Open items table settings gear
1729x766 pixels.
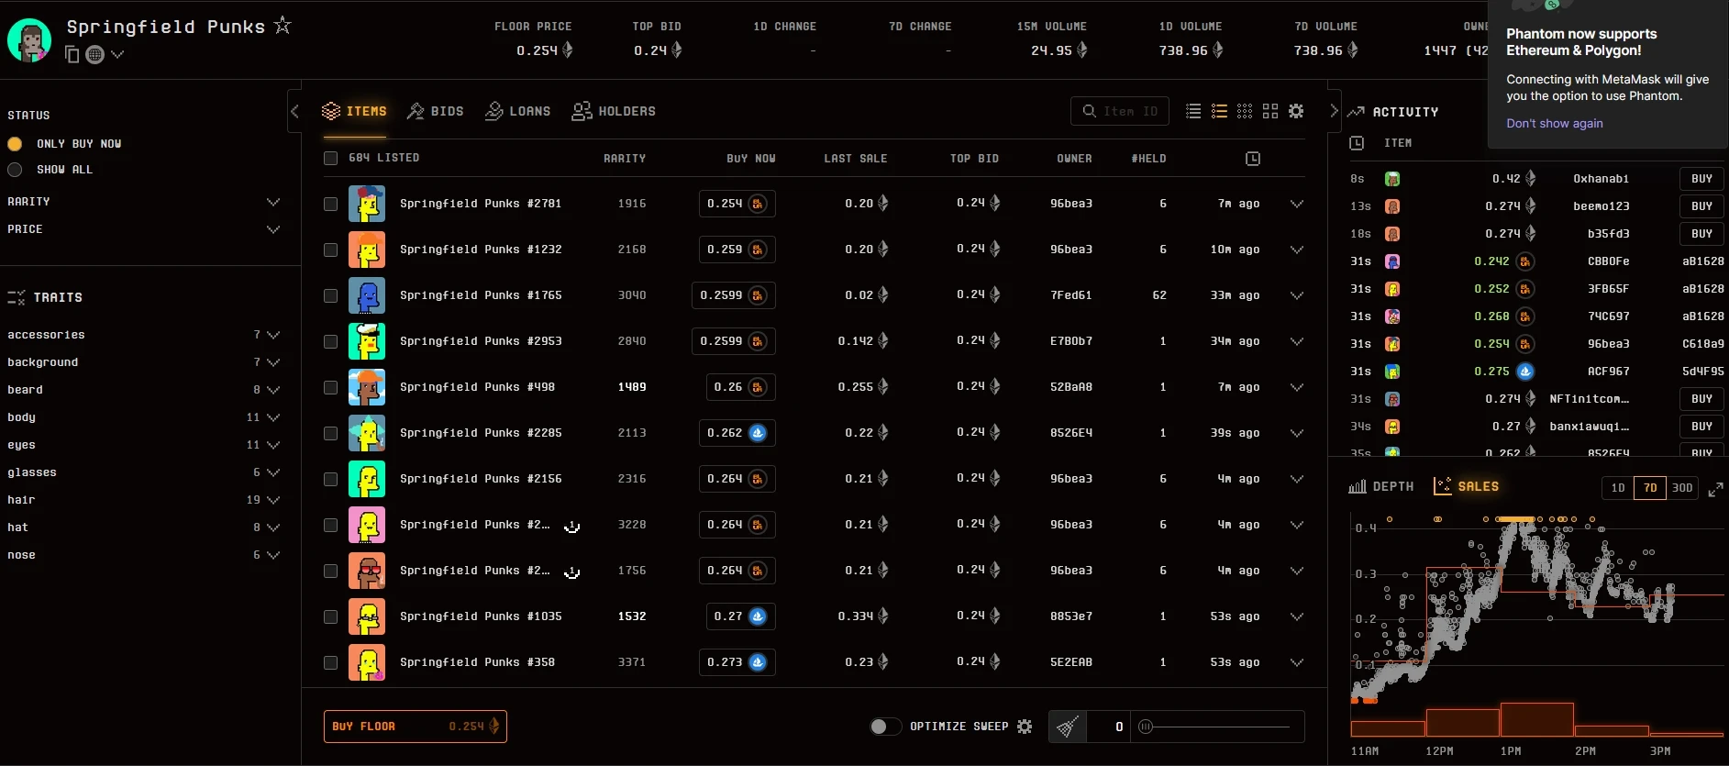pyautogui.click(x=1296, y=111)
